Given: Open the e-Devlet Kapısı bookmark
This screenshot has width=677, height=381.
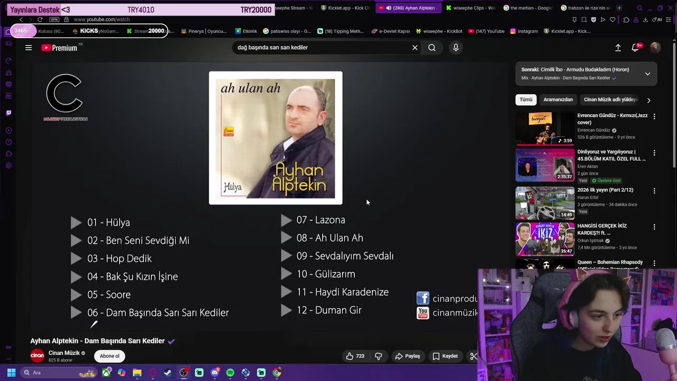Looking at the screenshot, I should [x=391, y=31].
